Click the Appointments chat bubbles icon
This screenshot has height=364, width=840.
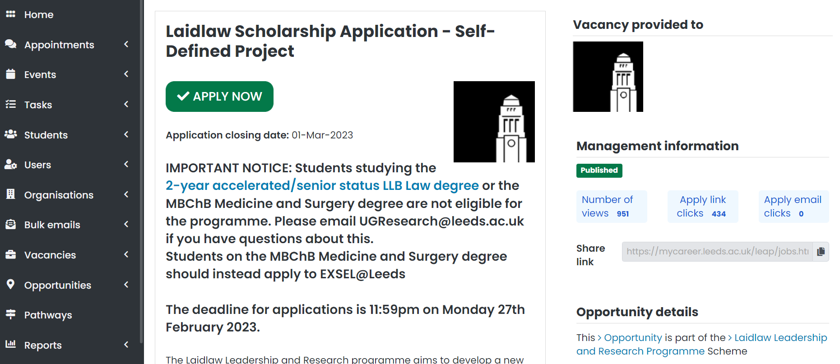(10, 44)
